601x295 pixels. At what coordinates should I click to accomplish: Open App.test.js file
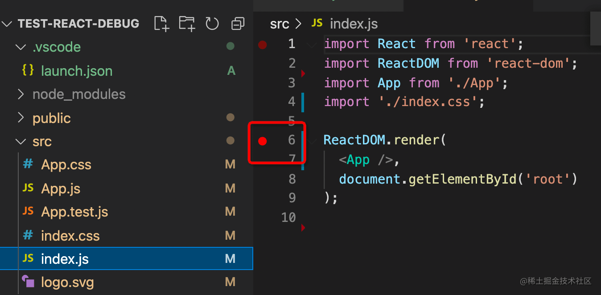pos(74,212)
